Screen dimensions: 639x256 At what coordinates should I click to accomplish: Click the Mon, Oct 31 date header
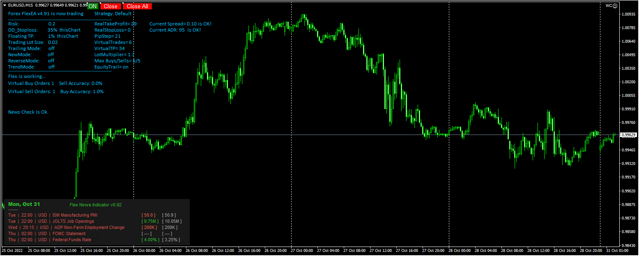point(24,204)
